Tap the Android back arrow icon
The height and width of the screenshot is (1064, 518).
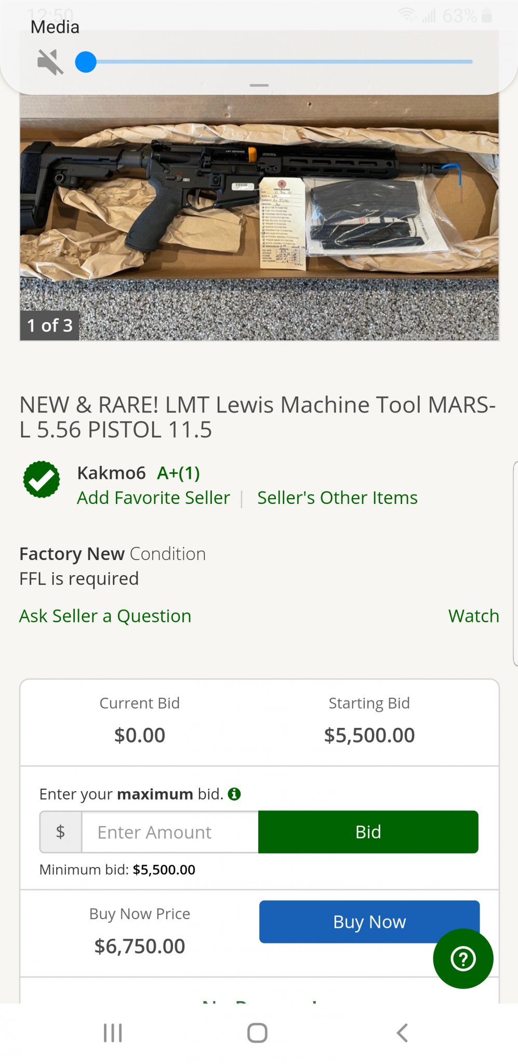(x=402, y=1033)
